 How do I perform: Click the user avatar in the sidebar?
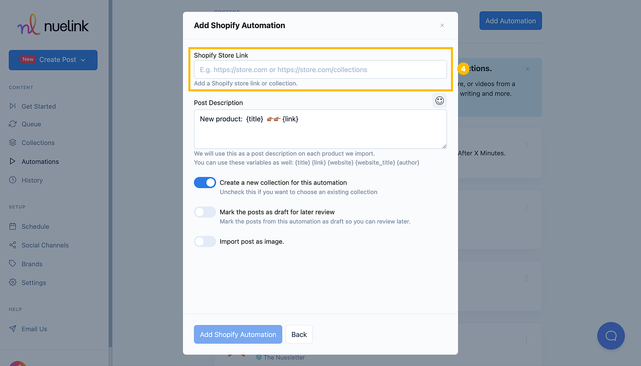[x=18, y=364]
